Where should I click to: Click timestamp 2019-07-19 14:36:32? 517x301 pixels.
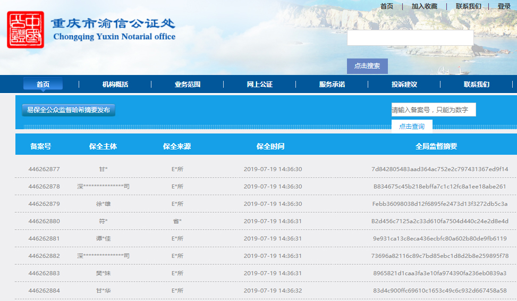(x=273, y=290)
